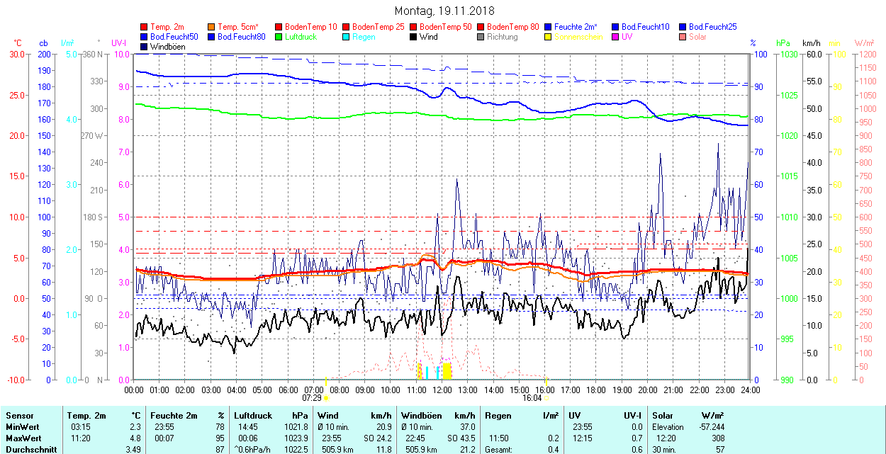The height and width of the screenshot is (454, 886).
Task: Click the cyan Regen legend square
Action: [347, 37]
